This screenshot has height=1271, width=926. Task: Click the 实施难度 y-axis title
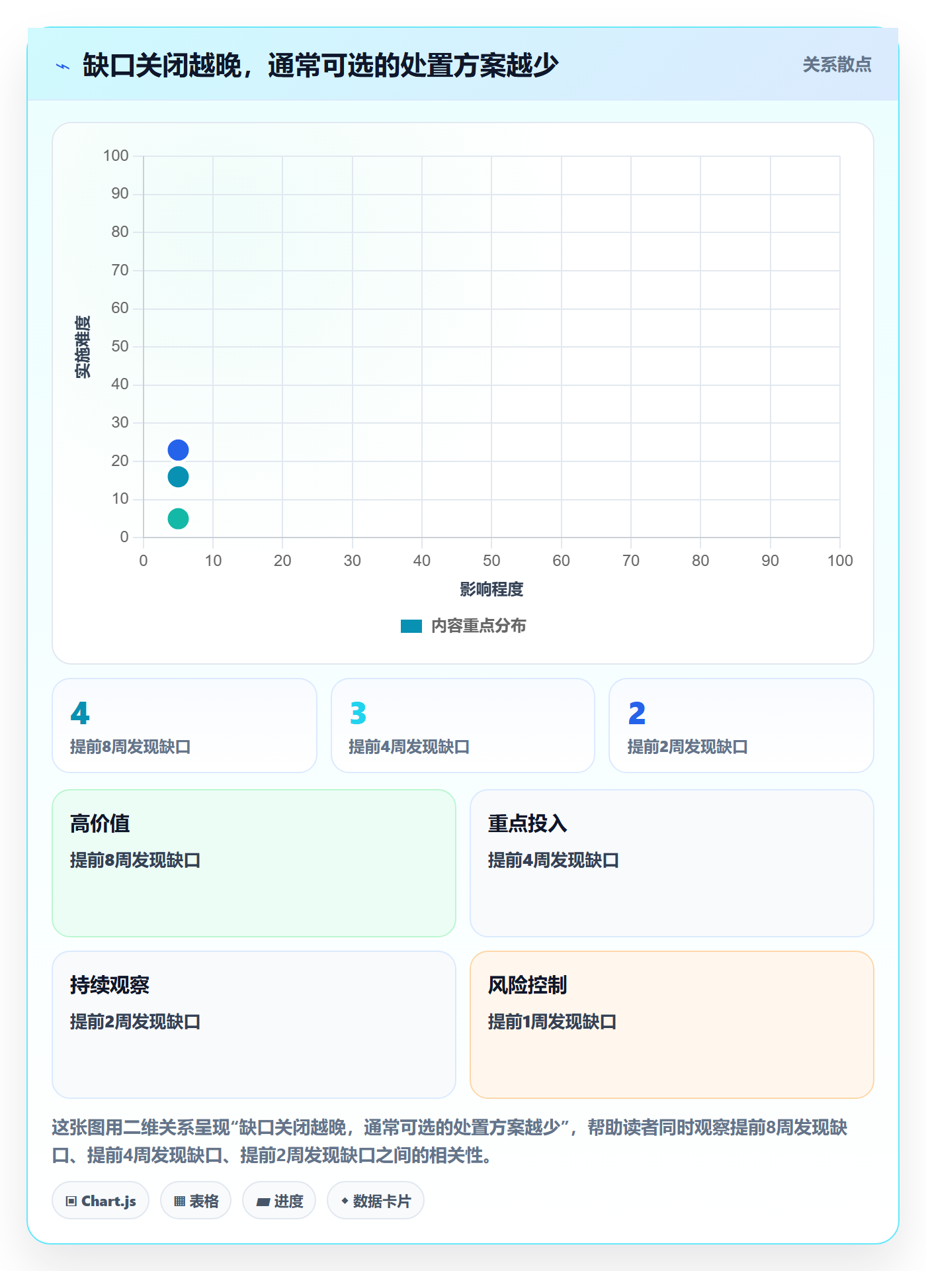coord(83,347)
